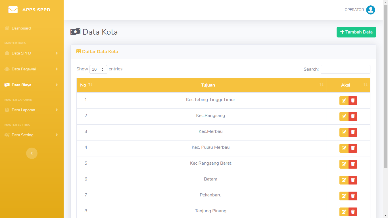This screenshot has width=388, height=218.
Task: Edit the Pekanbaru row
Action: pos(344,196)
